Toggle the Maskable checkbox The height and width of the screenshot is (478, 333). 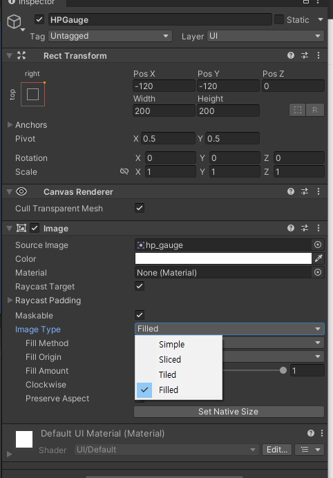140,315
